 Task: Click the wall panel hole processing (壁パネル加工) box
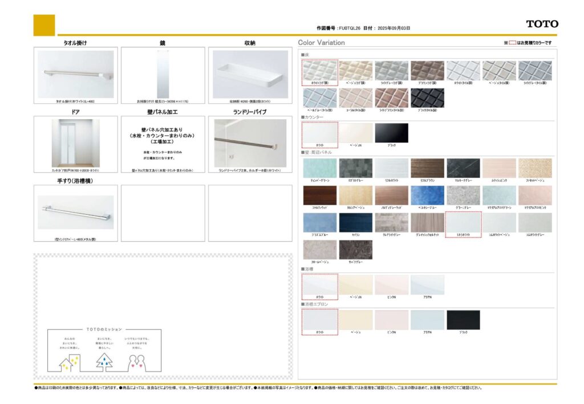click(x=163, y=144)
